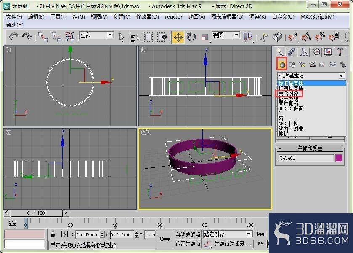
Task: Click Use Pivot Point Center icon
Action: coord(248,37)
